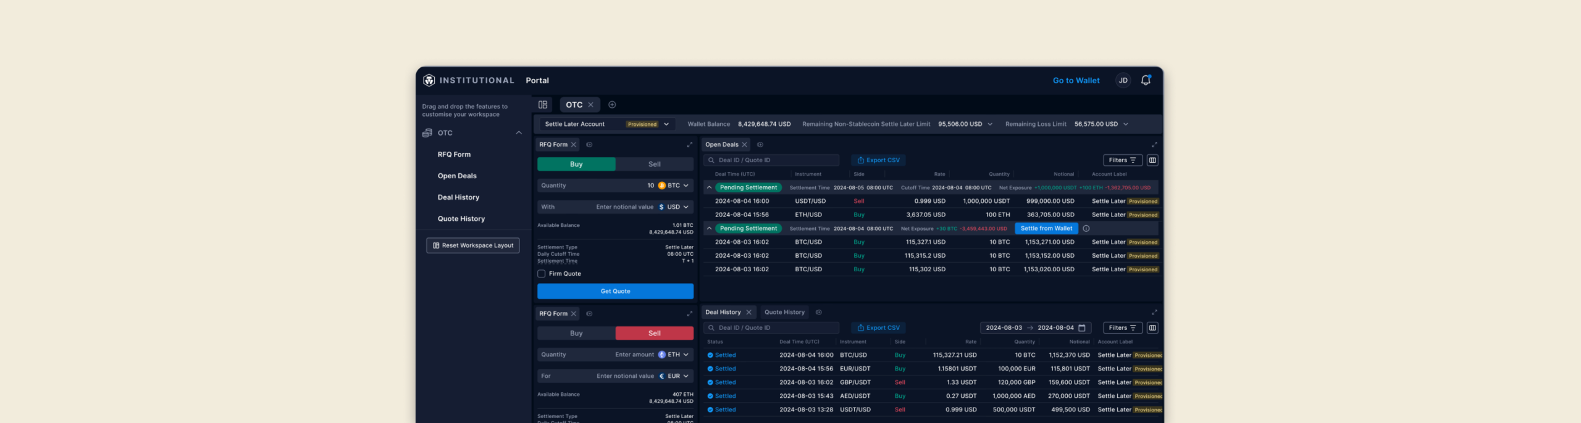Select the Deal History tab

(x=723, y=313)
